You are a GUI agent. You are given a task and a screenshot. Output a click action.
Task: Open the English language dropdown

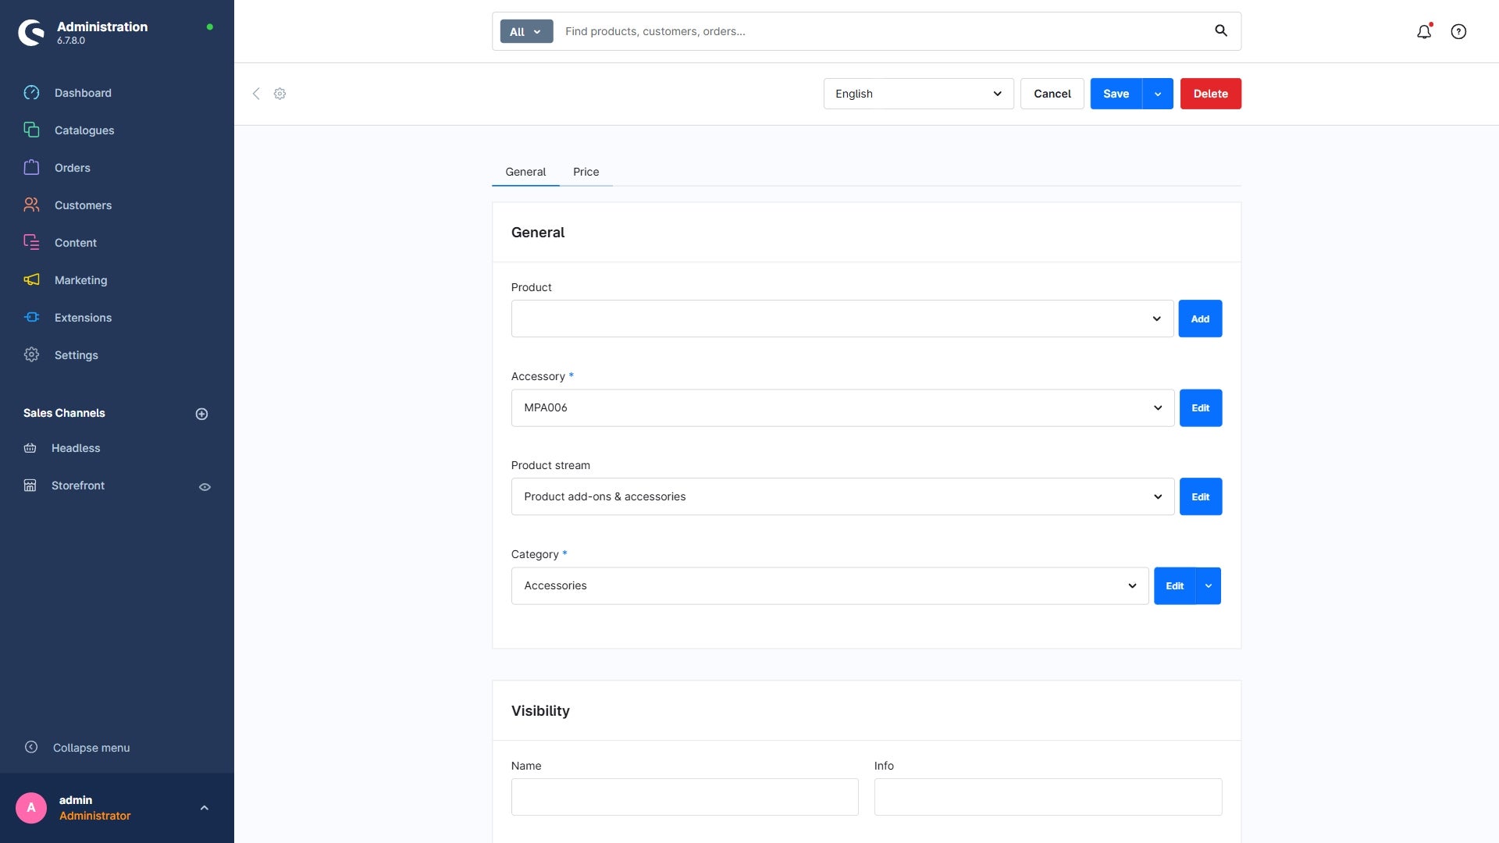point(918,94)
